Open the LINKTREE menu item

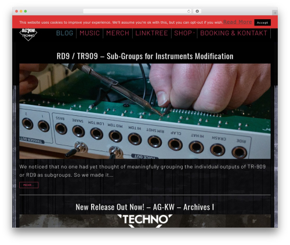[151, 33]
